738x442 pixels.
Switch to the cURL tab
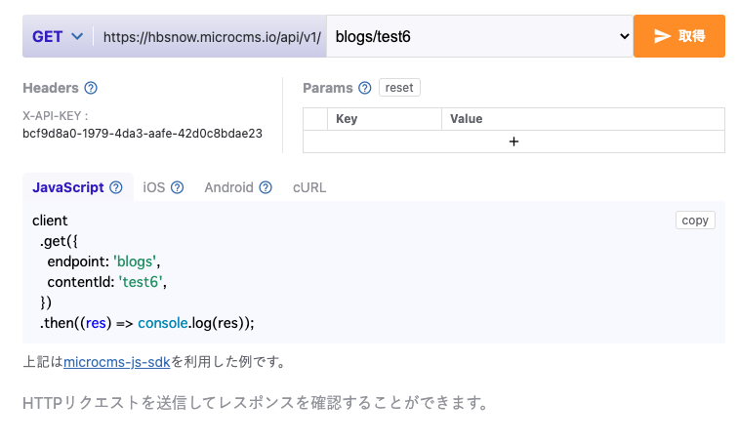(x=309, y=187)
